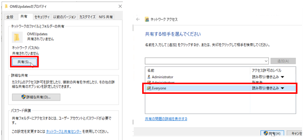Click the shield icon on 詳細な共有 button
Screen dimensions: 306x140
(23, 97)
